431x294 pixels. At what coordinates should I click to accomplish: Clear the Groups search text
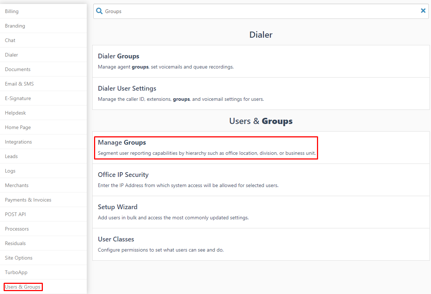tap(423, 11)
